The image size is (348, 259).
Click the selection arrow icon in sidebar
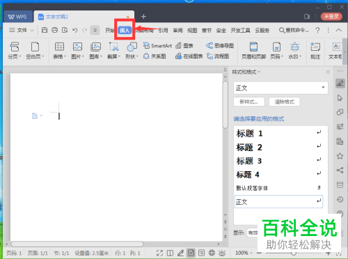point(340,97)
